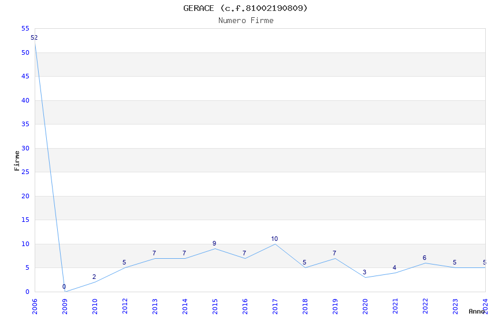Click the Firme y-axis title

pos(17,160)
